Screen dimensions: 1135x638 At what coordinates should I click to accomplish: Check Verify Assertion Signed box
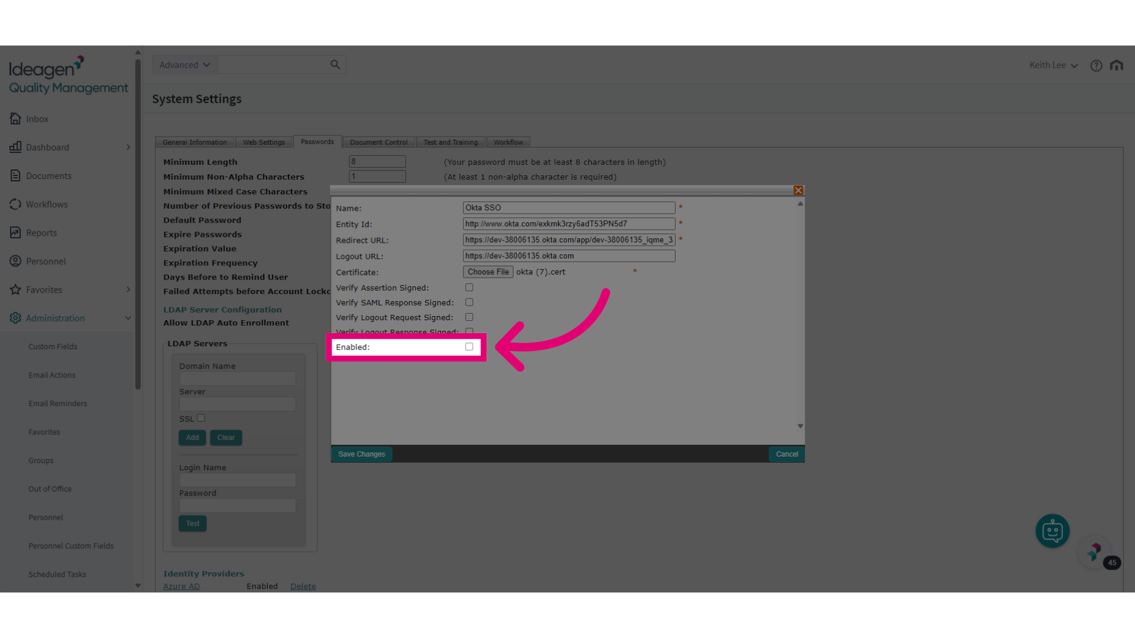[x=469, y=288]
